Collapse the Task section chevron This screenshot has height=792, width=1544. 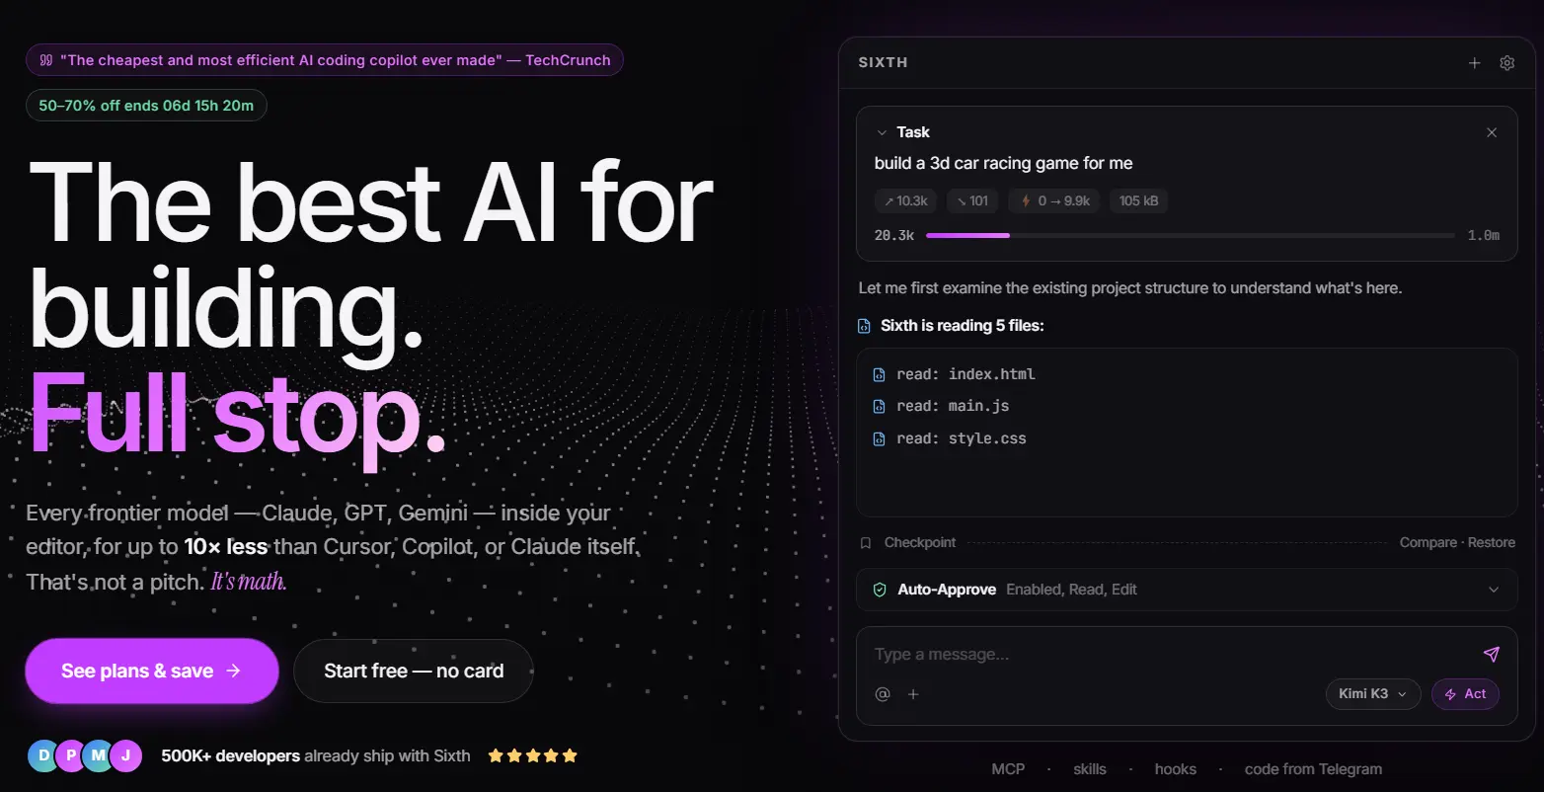[882, 132]
